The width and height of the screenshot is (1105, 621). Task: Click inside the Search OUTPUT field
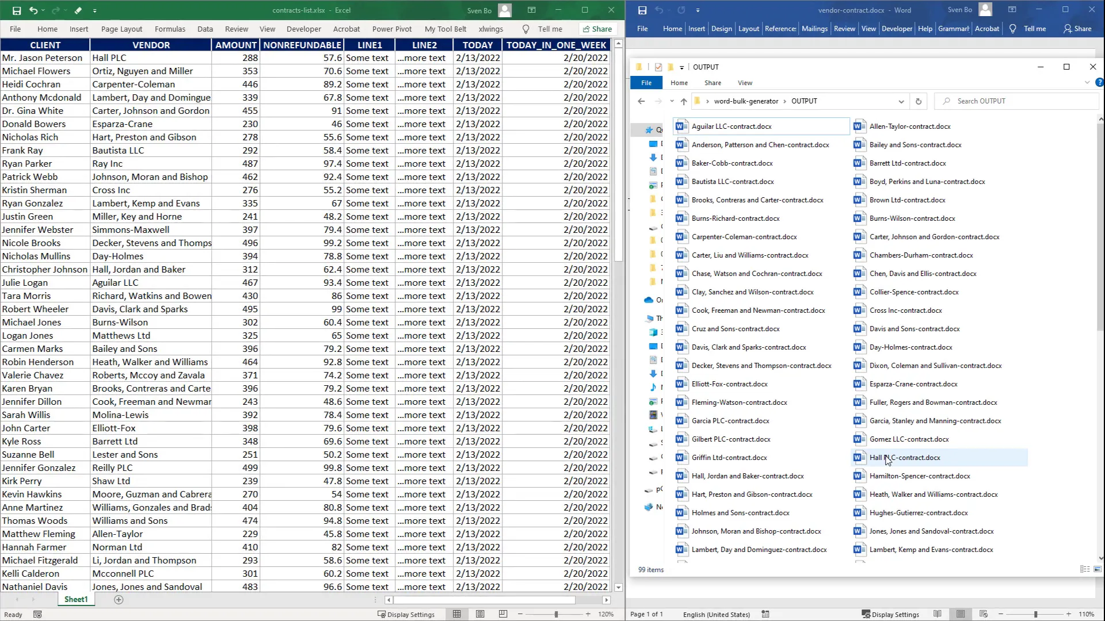point(1013,101)
